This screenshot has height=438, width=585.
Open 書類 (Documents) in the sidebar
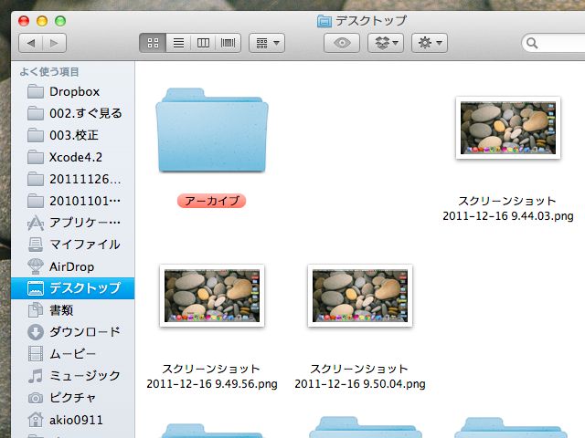[x=73, y=310]
